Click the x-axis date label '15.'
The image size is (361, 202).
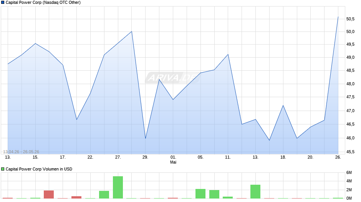tap(35, 157)
